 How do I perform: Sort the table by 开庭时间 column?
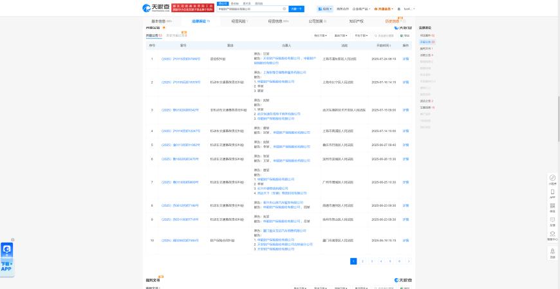383,45
